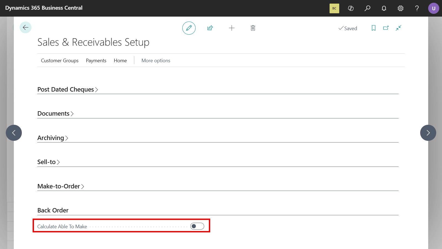Image resolution: width=442 pixels, height=249 pixels.
Task: Open notifications bell icon
Action: coord(384,8)
